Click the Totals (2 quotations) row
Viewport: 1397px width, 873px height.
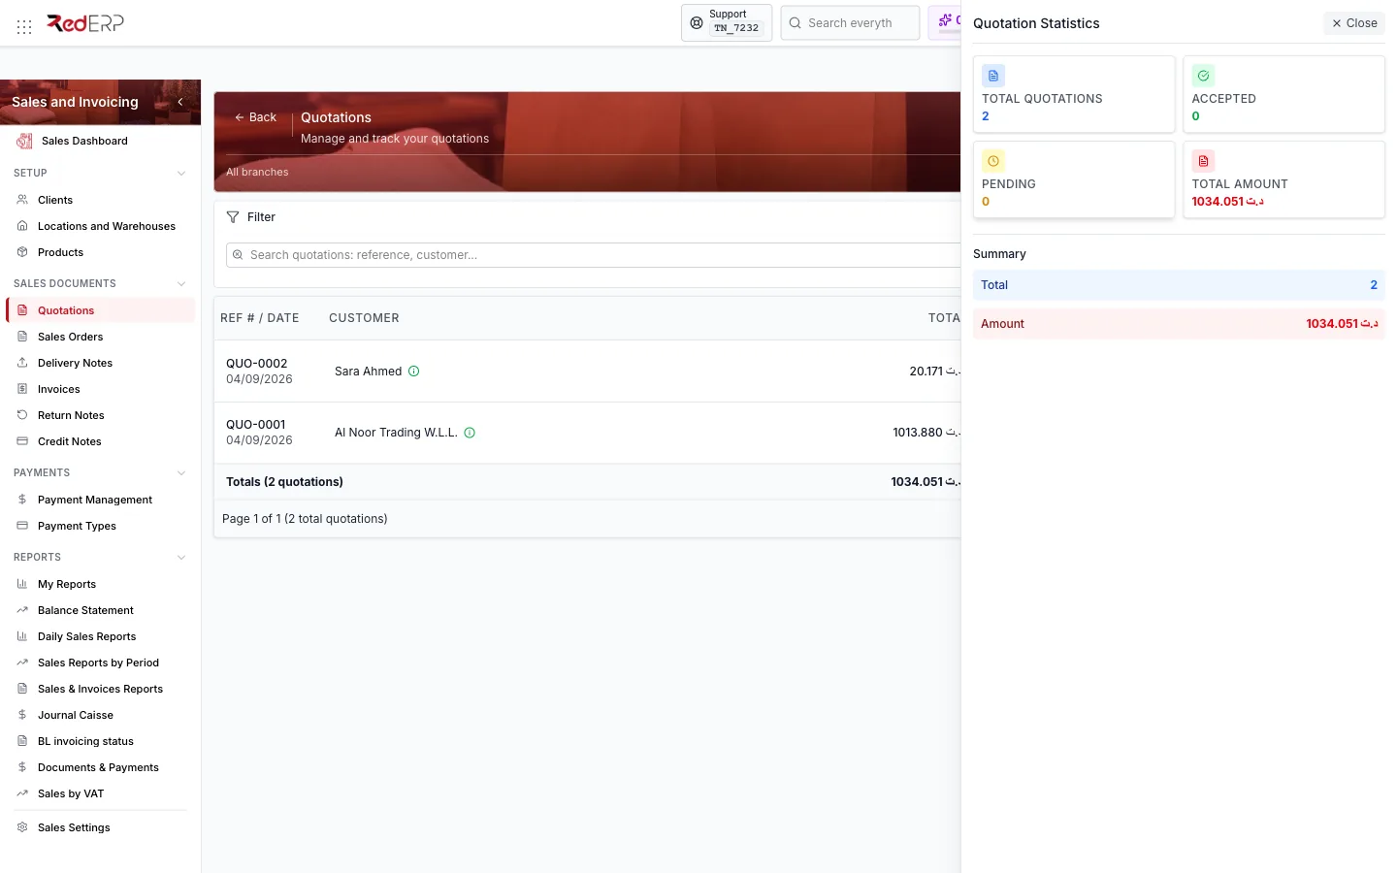coord(587,482)
